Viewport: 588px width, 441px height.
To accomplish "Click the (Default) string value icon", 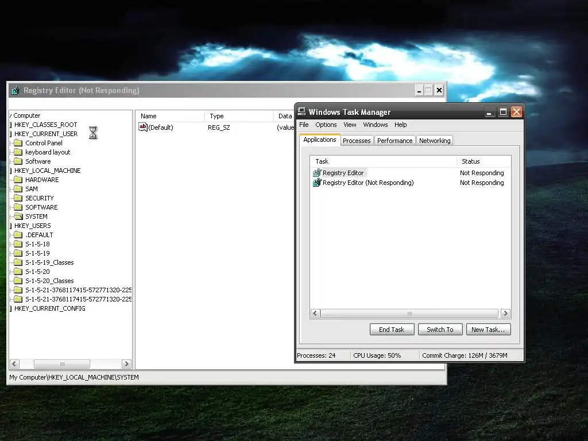I will point(143,127).
